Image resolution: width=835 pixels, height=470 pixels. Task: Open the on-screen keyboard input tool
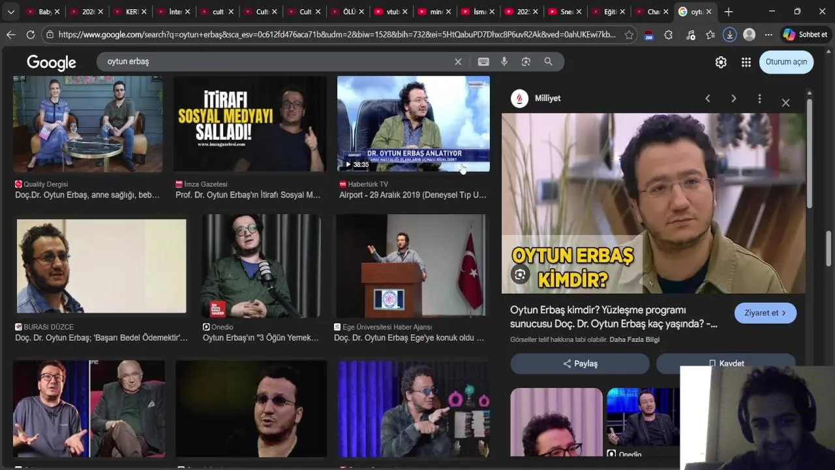[x=483, y=61]
